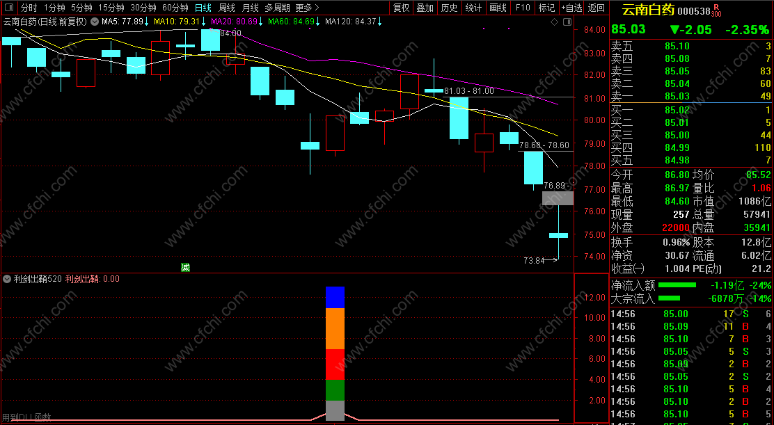Screen dimensions: 774x425
Task: Open the indicator dropdown beside 利剑出鞘520
Action: 7,279
